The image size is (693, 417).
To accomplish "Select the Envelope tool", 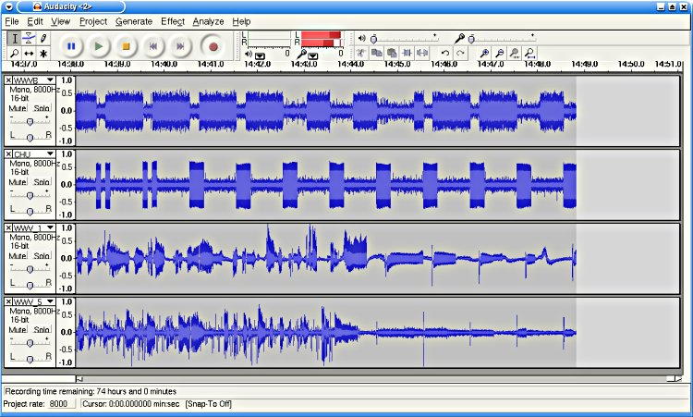I will click(x=29, y=38).
